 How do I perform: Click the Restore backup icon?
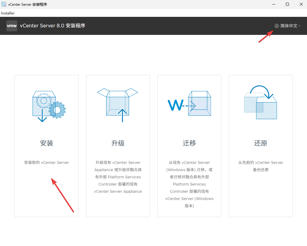[260, 102]
